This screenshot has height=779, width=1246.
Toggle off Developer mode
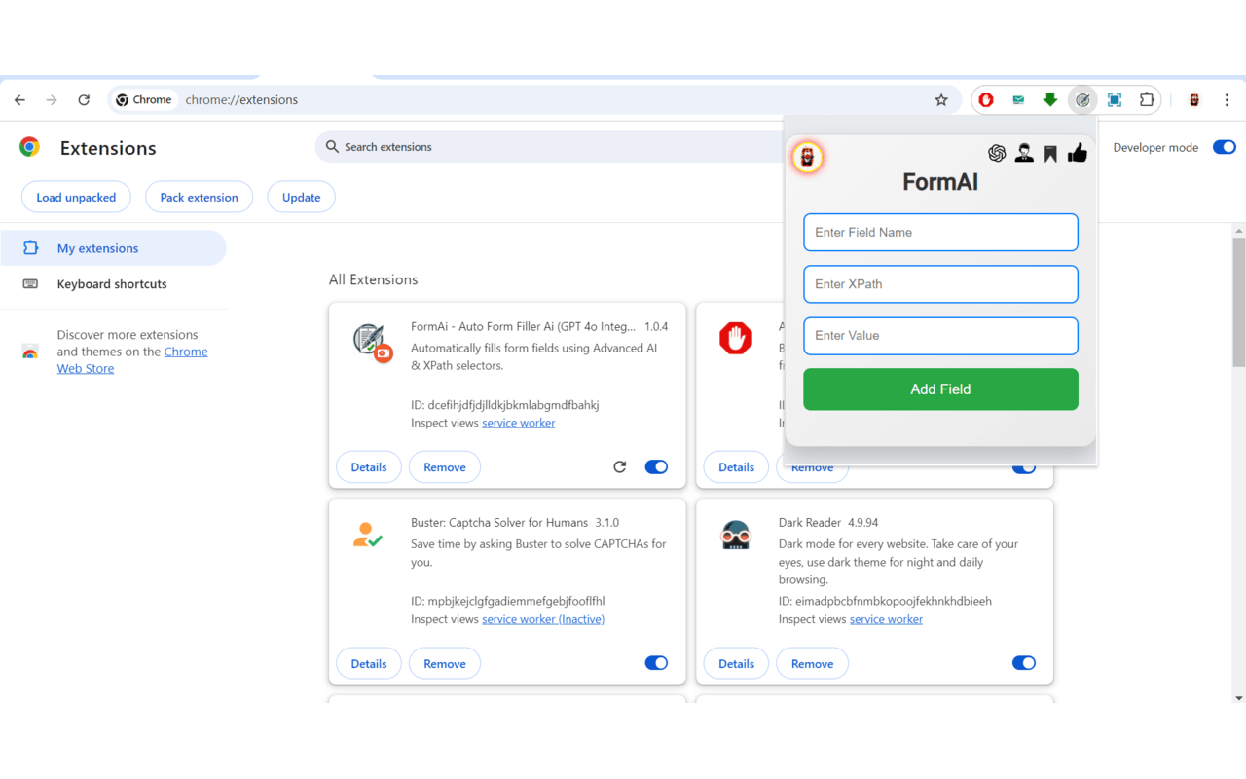click(x=1224, y=147)
